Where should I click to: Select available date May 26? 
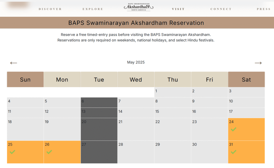62,152
